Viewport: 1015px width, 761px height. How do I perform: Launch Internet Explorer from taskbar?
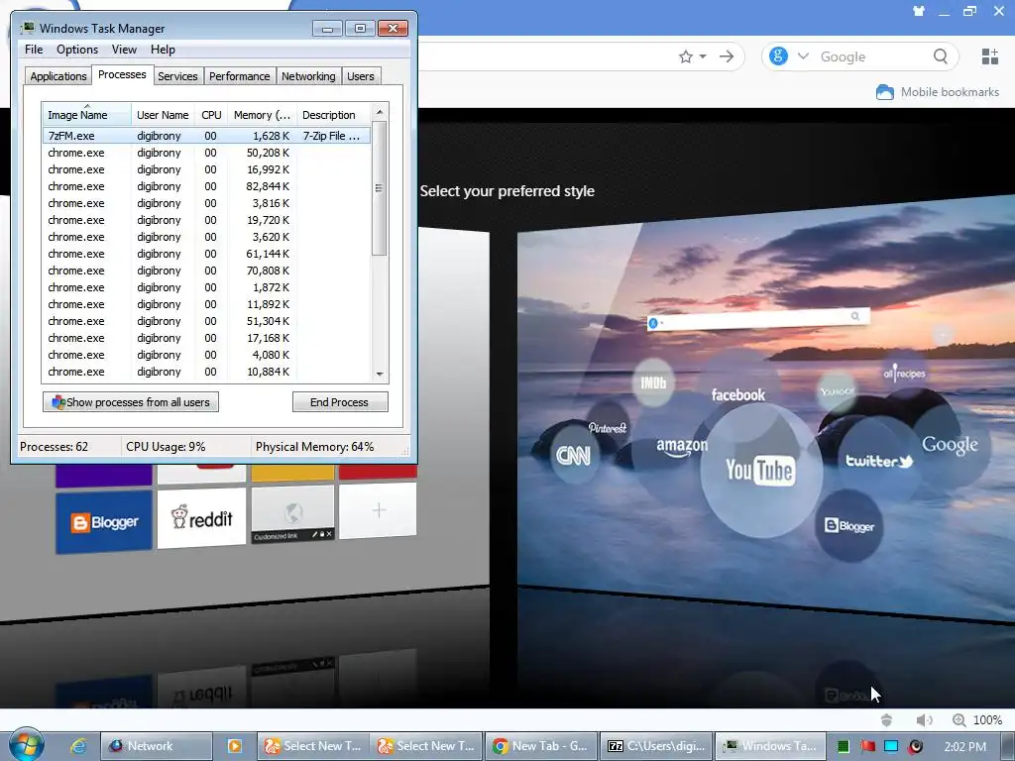[x=77, y=746]
